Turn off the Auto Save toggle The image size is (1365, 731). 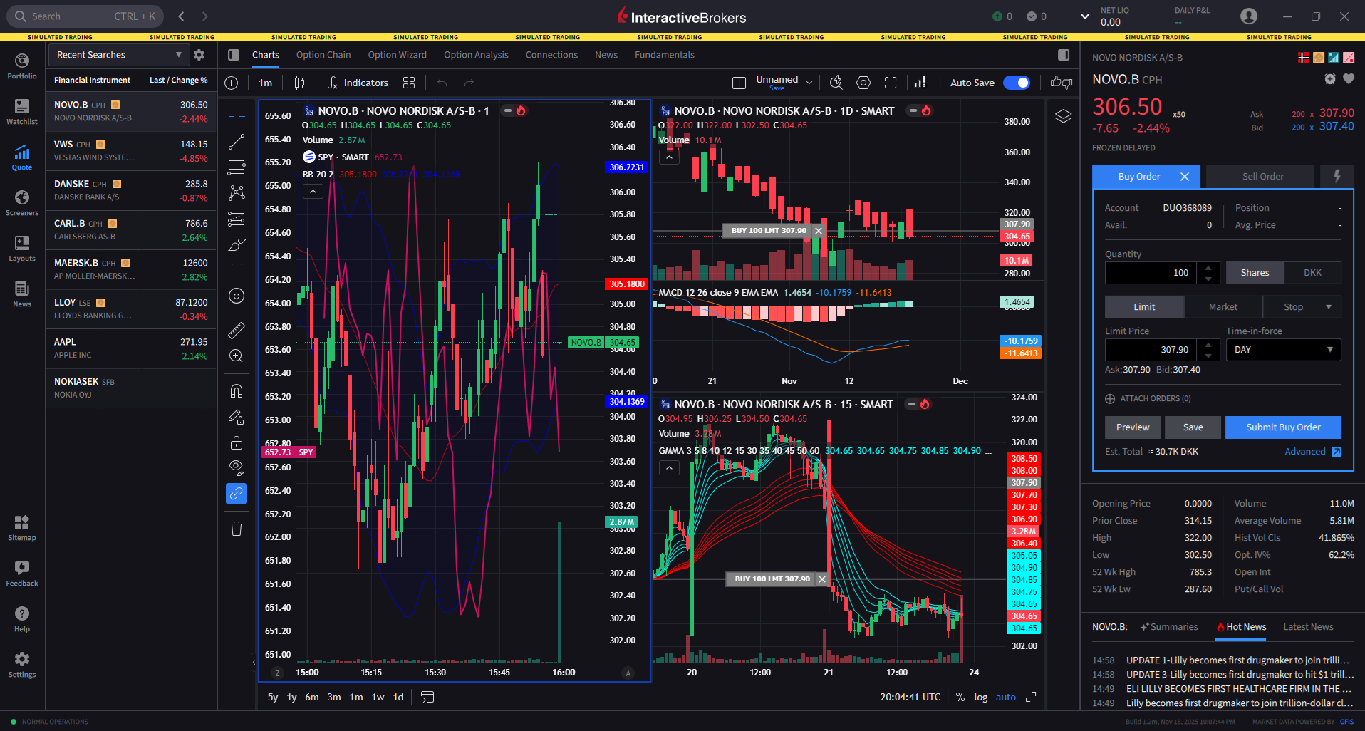tap(1017, 82)
